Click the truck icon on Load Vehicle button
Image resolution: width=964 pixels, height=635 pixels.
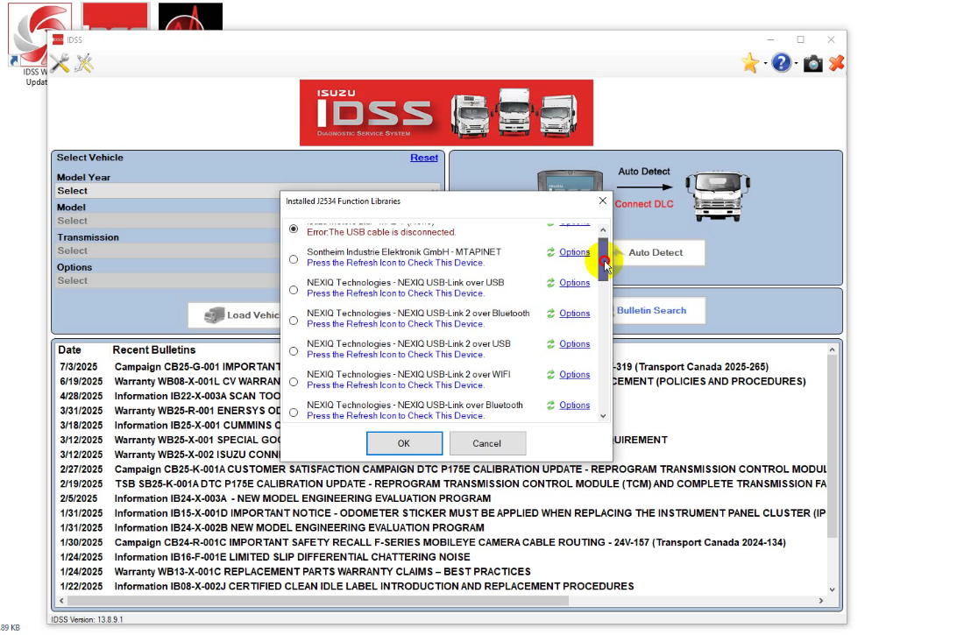(214, 314)
